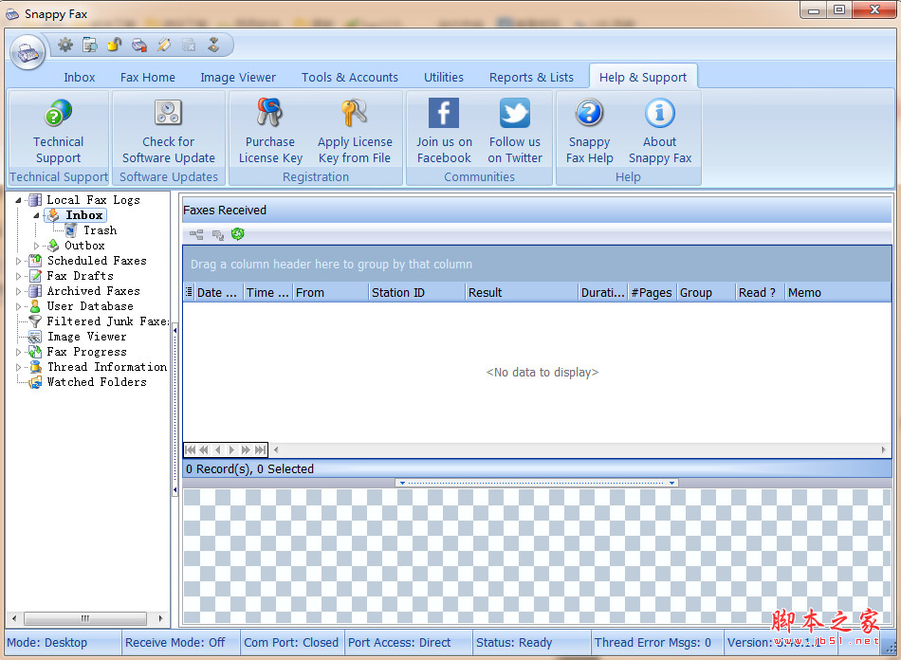This screenshot has height=660, width=901.
Task: Select the Inbox node in the tree
Action: pos(83,215)
